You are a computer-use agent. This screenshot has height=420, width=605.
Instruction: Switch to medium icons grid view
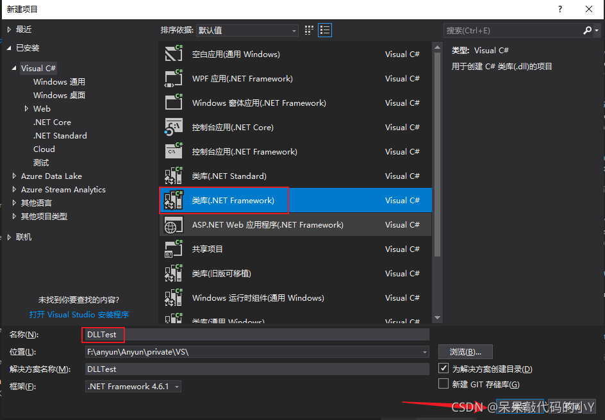309,30
